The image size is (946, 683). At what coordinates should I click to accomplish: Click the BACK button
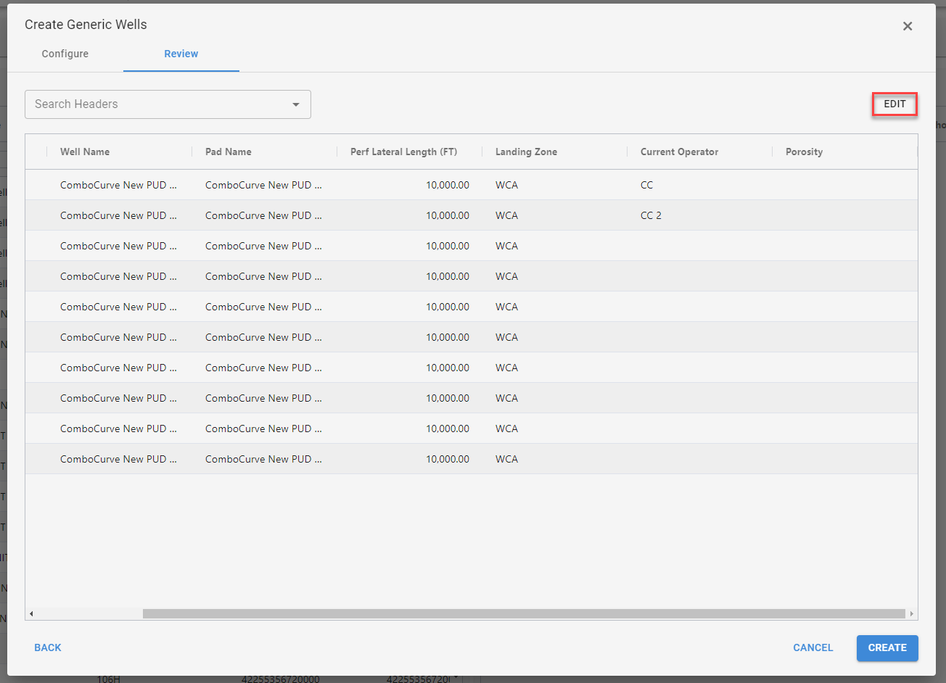coord(48,647)
